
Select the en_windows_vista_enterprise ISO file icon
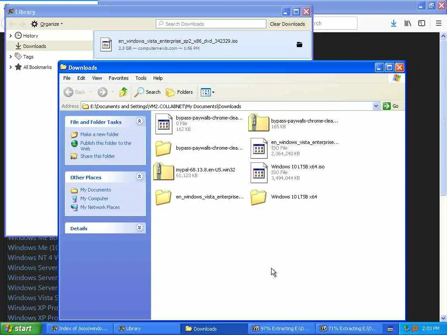click(259, 148)
